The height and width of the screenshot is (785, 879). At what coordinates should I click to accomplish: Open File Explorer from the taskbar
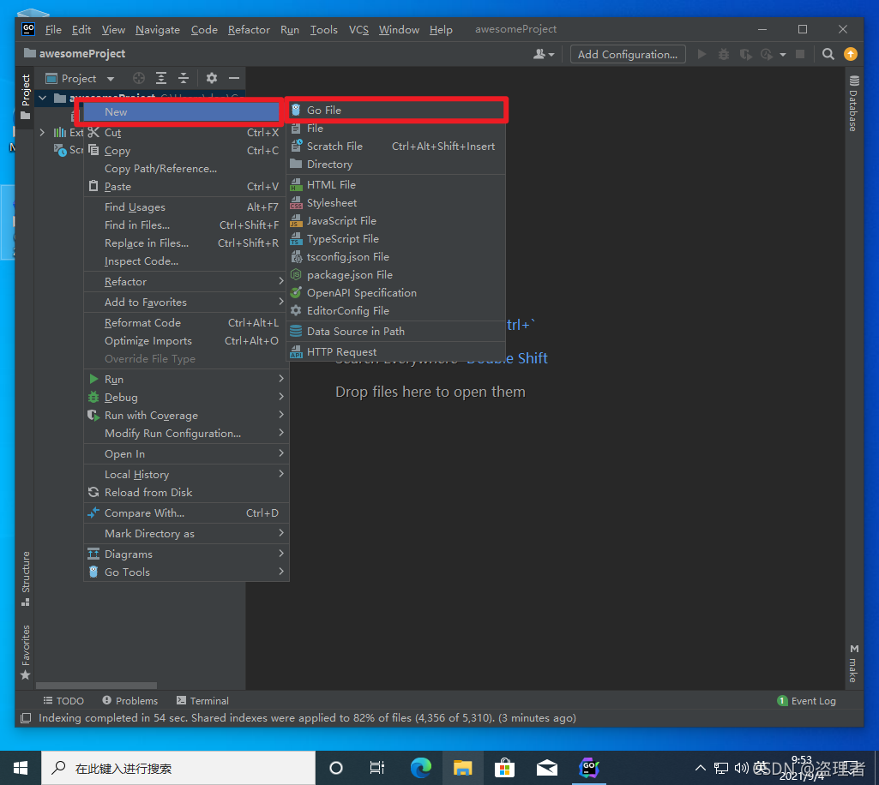[x=462, y=768]
